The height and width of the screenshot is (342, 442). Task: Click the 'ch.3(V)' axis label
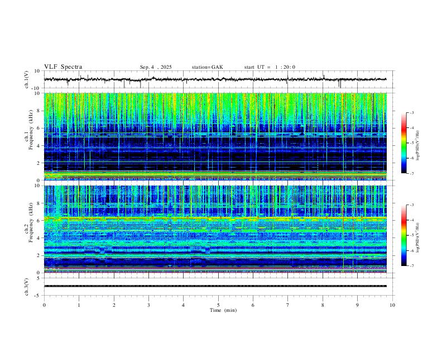click(x=26, y=287)
